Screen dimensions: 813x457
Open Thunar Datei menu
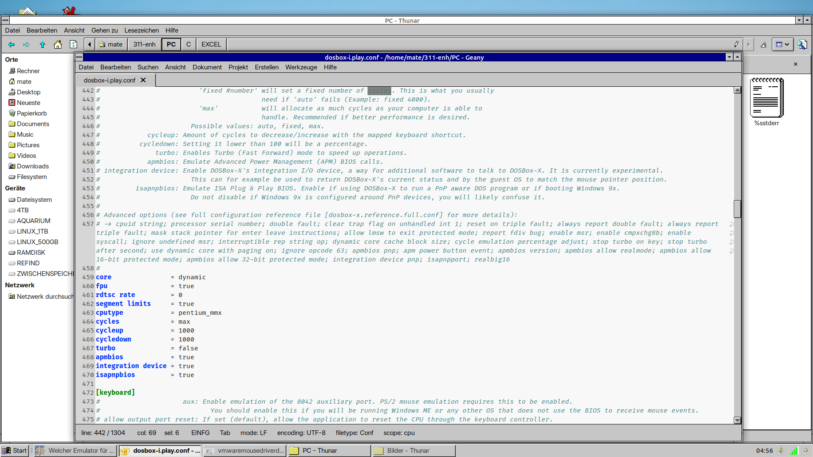[x=12, y=30]
